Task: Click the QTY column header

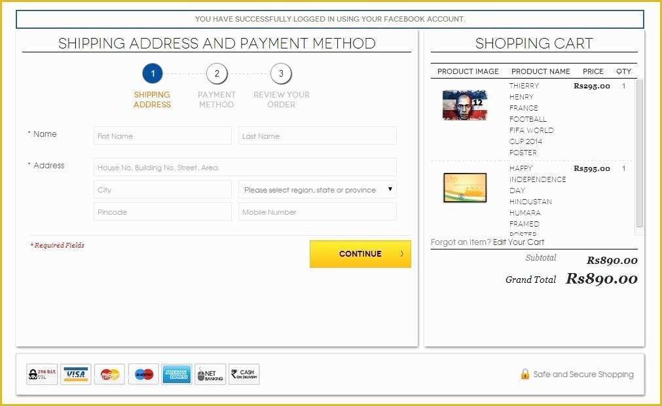Action: 623,71
